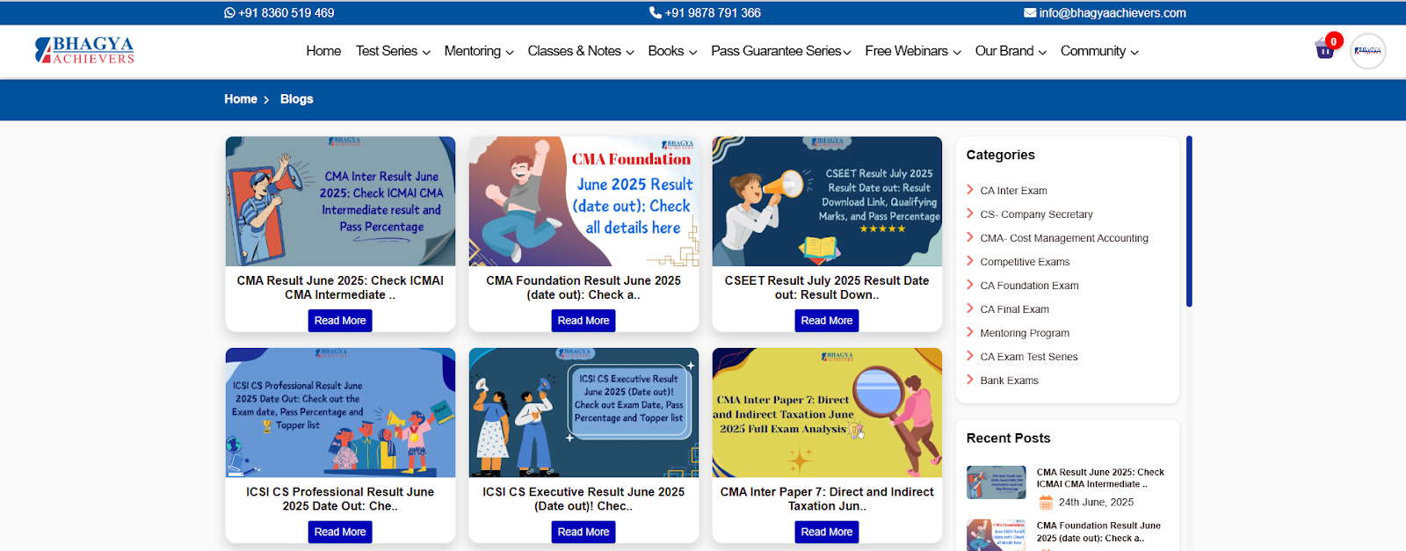This screenshot has width=1406, height=551.
Task: Select the CA Exam Test Series category
Action: (1028, 357)
